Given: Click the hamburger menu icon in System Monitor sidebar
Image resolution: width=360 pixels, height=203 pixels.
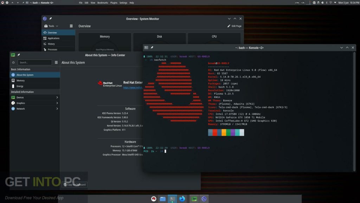Looking at the screenshot, I should 71,26.
